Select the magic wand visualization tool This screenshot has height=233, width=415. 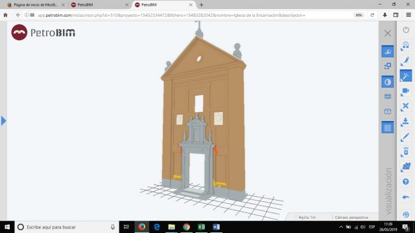(405, 76)
